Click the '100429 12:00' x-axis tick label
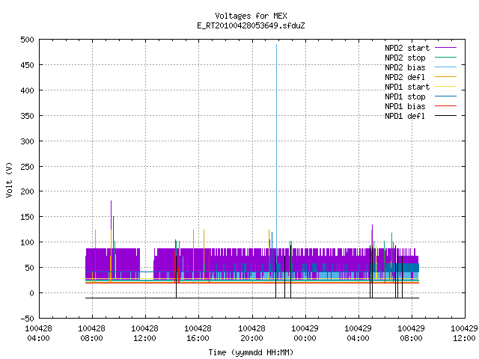This screenshot has width=479, height=359. (x=464, y=334)
